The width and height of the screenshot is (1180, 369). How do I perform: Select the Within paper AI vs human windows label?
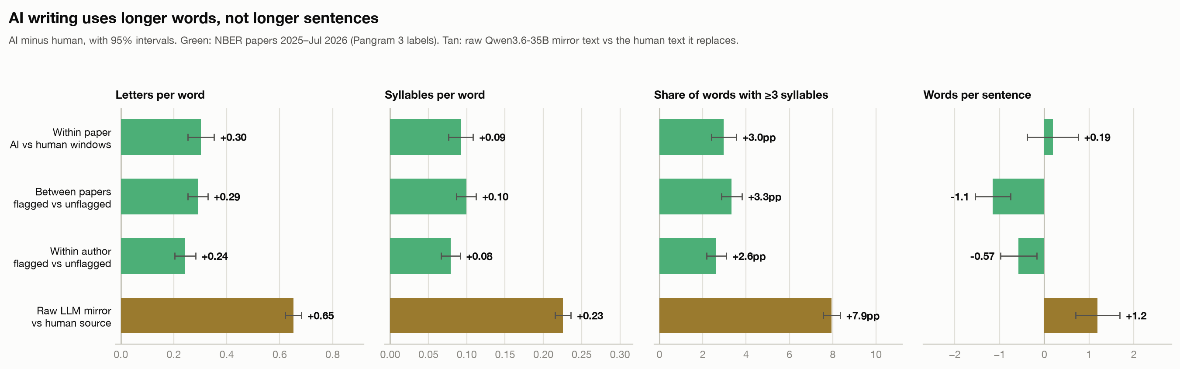point(60,138)
